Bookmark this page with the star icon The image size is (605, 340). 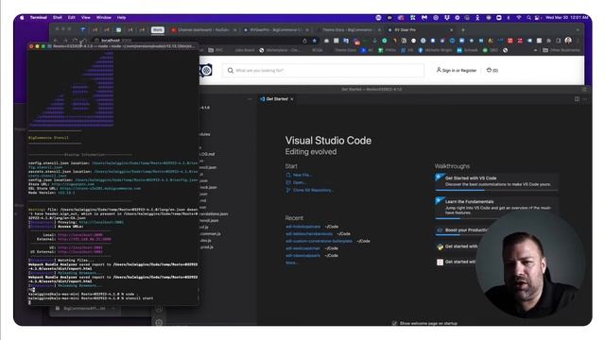[x=315, y=41]
